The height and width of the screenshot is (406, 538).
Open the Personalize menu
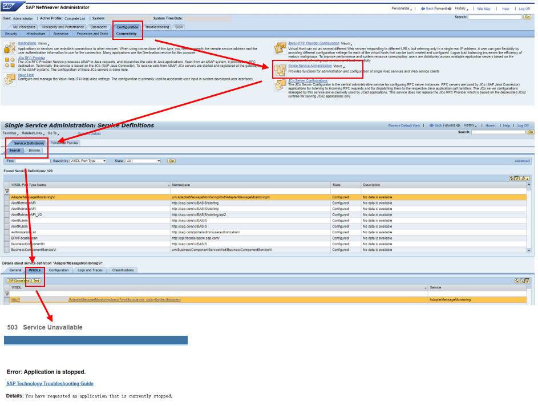point(401,8)
